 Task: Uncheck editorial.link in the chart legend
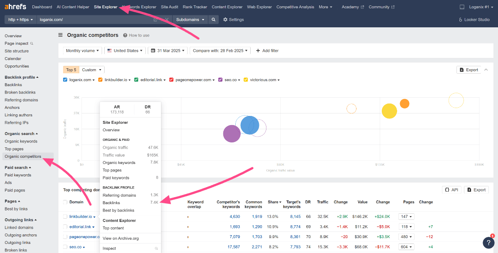click(x=136, y=80)
